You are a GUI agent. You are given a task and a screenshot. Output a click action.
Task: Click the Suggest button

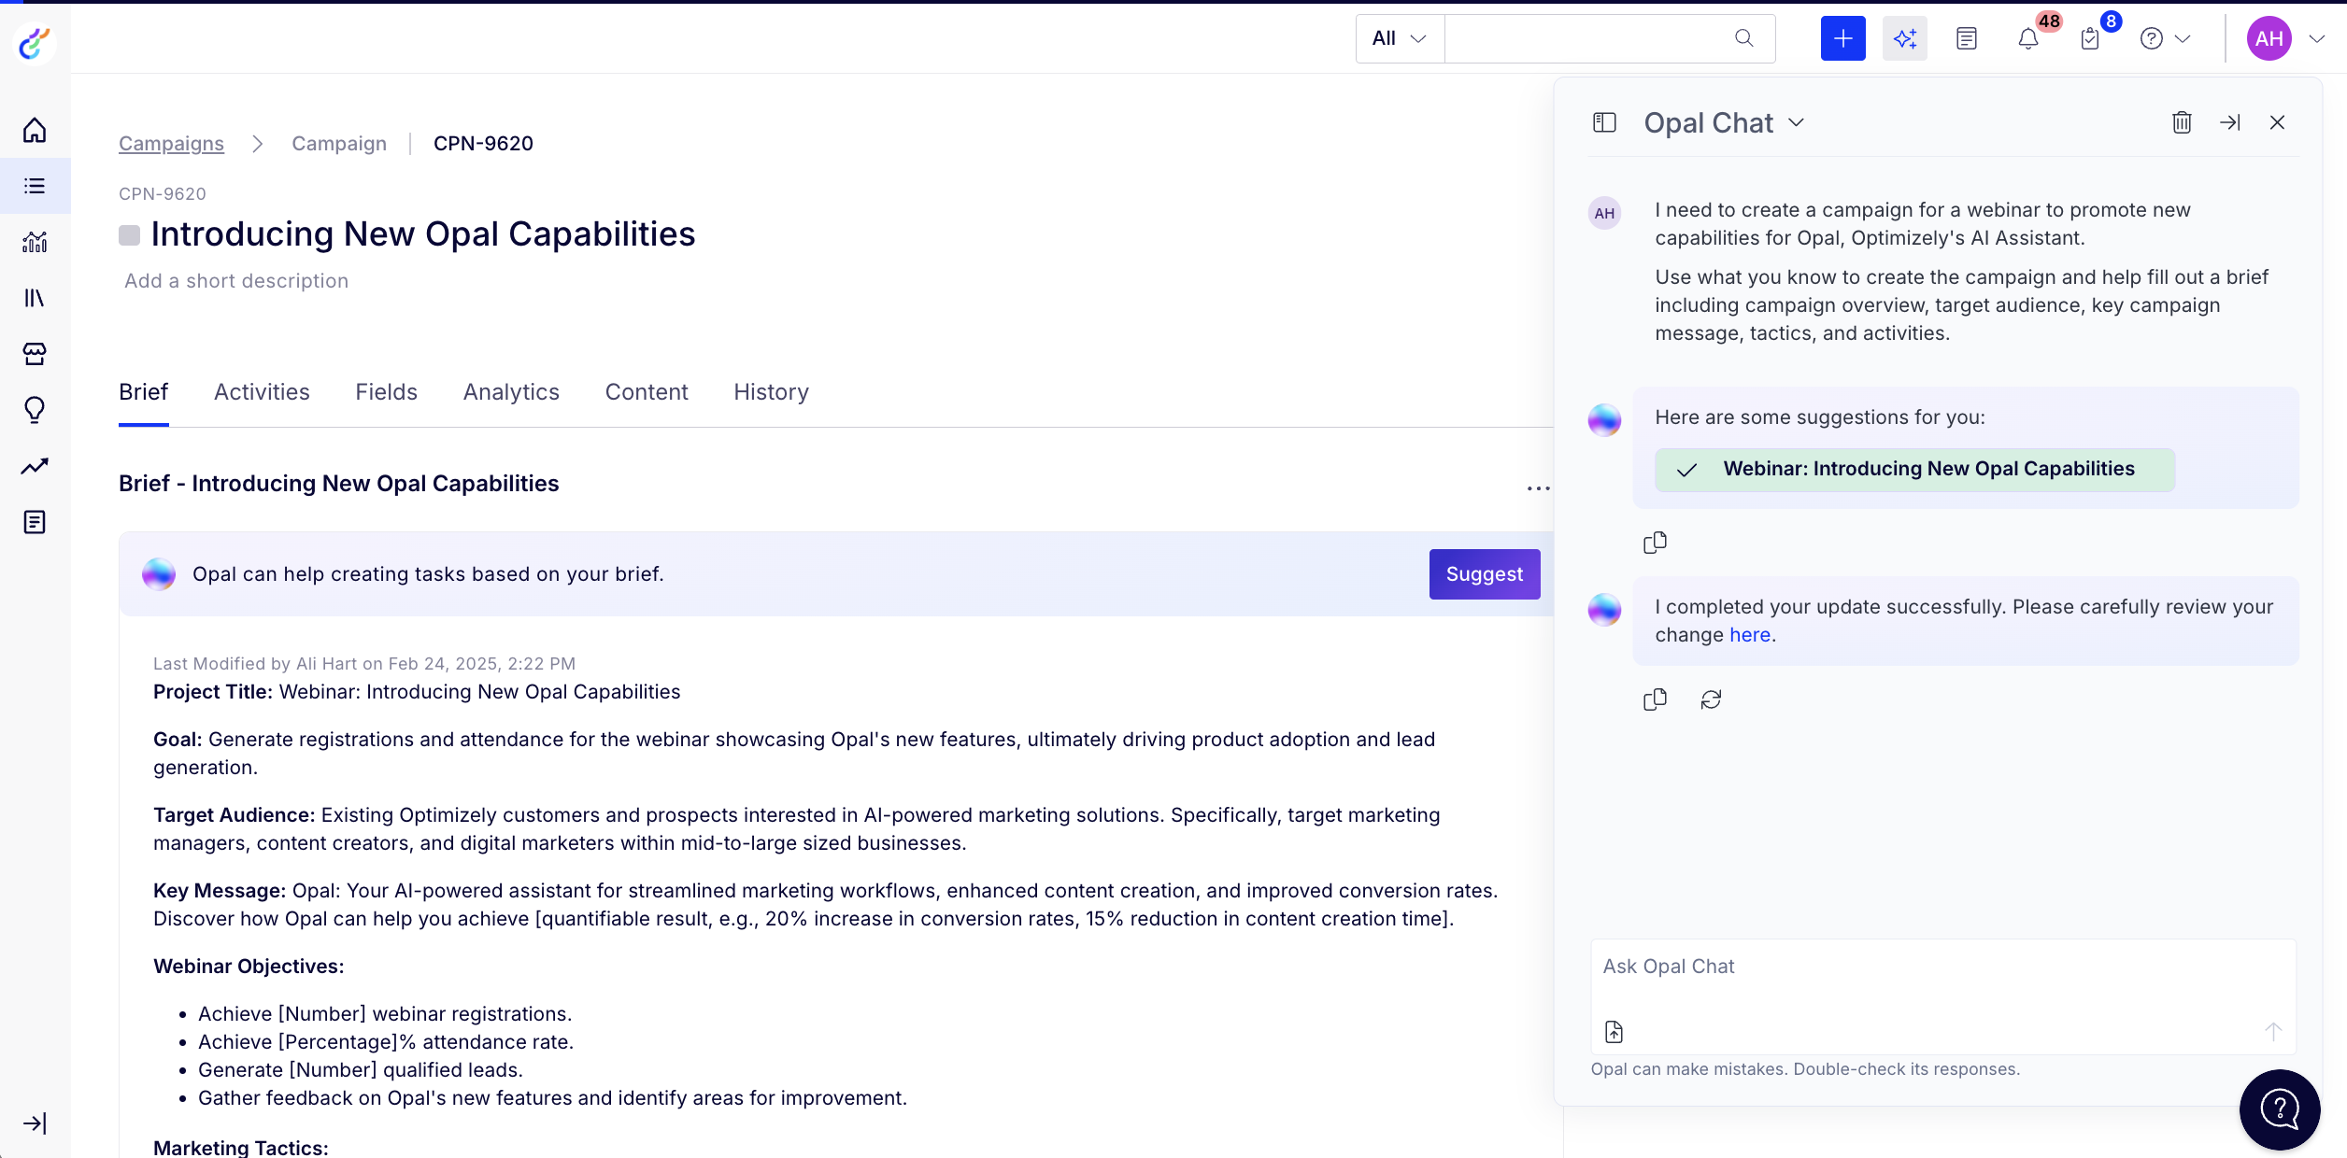(x=1484, y=574)
